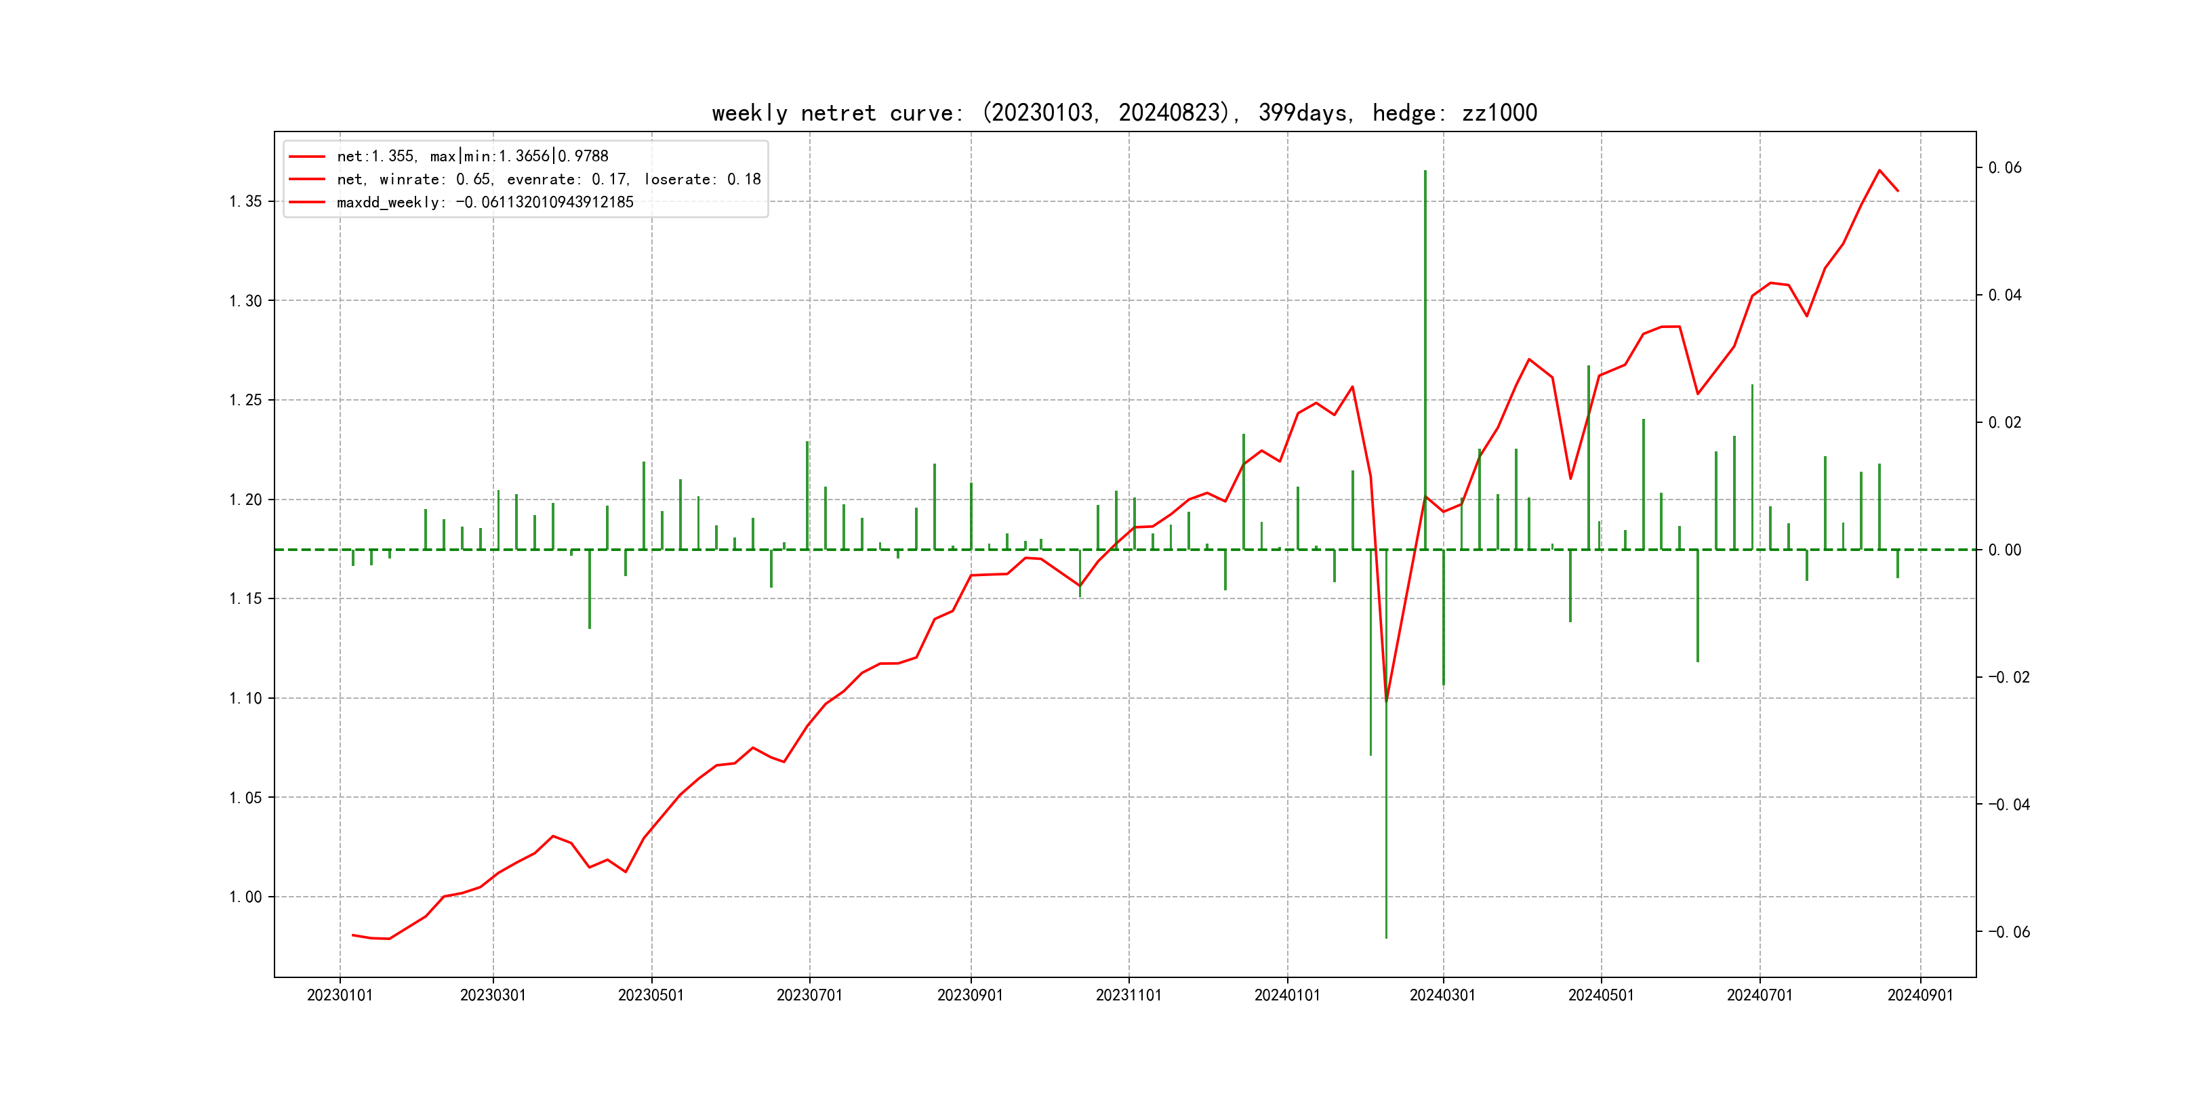Click the red curve's highest peak
The width and height of the screenshot is (2196, 1098).
coord(1879,171)
